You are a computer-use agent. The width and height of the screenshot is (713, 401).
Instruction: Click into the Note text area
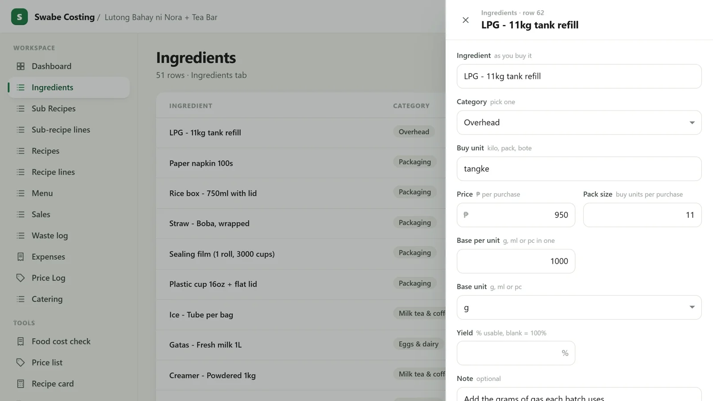(579, 395)
